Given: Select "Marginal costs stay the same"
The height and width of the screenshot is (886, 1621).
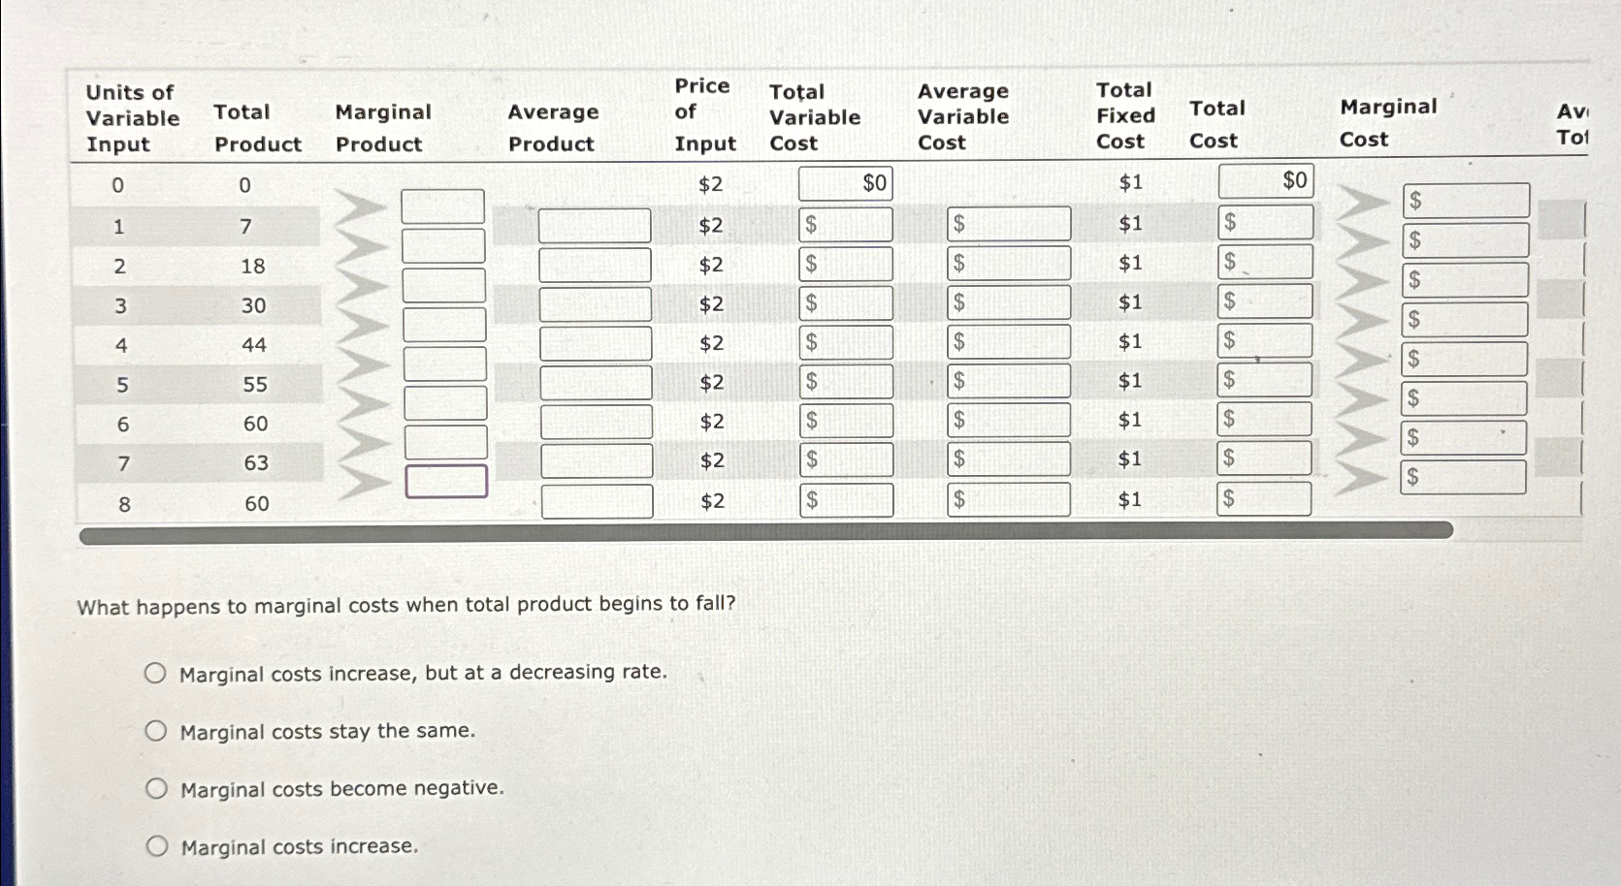Looking at the screenshot, I should 156,730.
